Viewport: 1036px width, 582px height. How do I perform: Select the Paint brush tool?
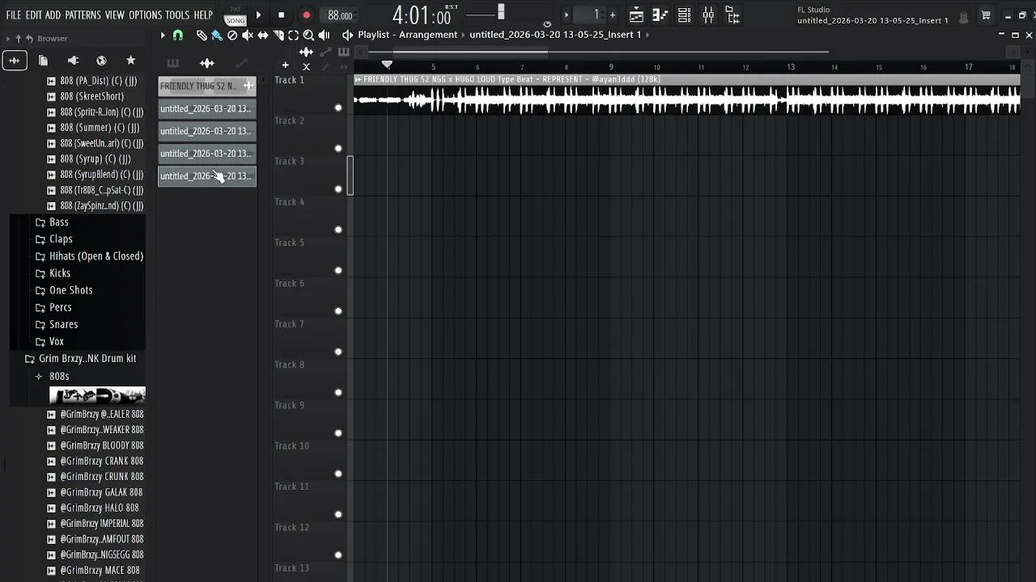tap(217, 35)
